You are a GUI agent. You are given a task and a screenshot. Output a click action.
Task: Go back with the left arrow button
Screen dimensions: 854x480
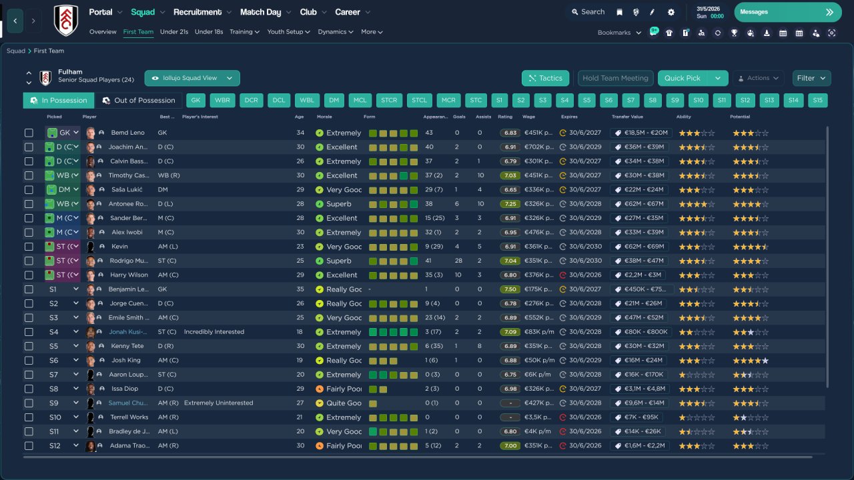[x=15, y=21]
